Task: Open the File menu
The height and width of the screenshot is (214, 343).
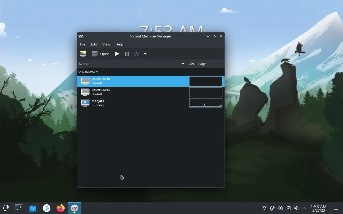Action: tap(83, 44)
